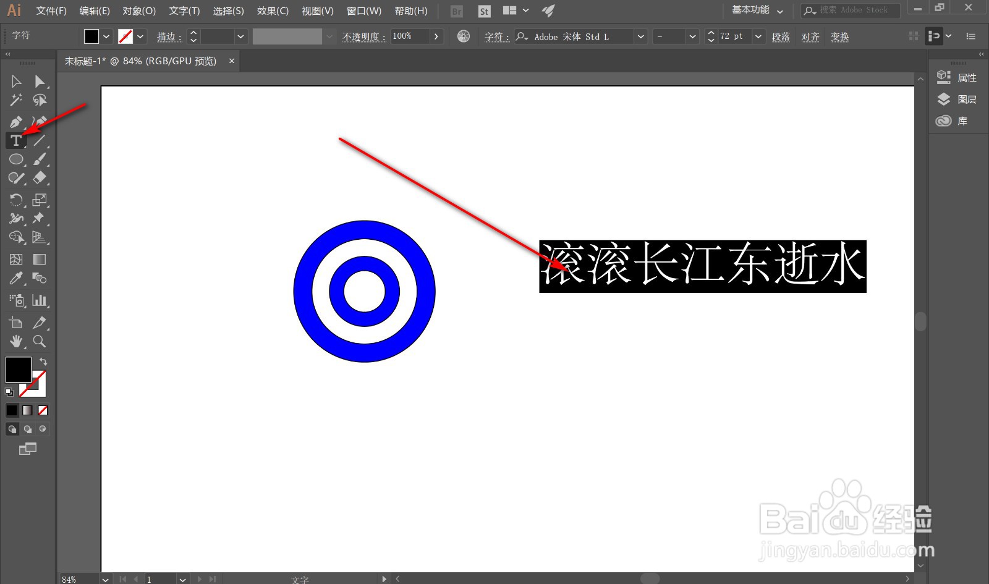This screenshot has height=584, width=989.
Task: Open the 窗口(W) menu
Action: coord(364,11)
